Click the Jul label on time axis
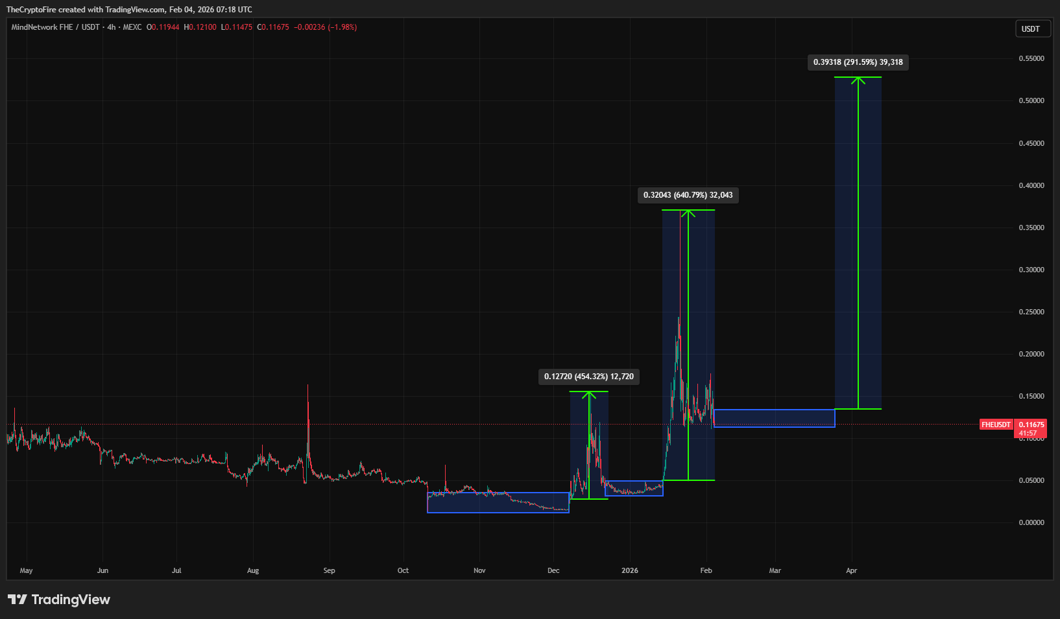The width and height of the screenshot is (1060, 619). pos(176,570)
